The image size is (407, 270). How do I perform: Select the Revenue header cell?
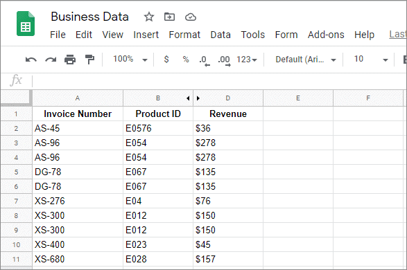pyautogui.click(x=228, y=114)
